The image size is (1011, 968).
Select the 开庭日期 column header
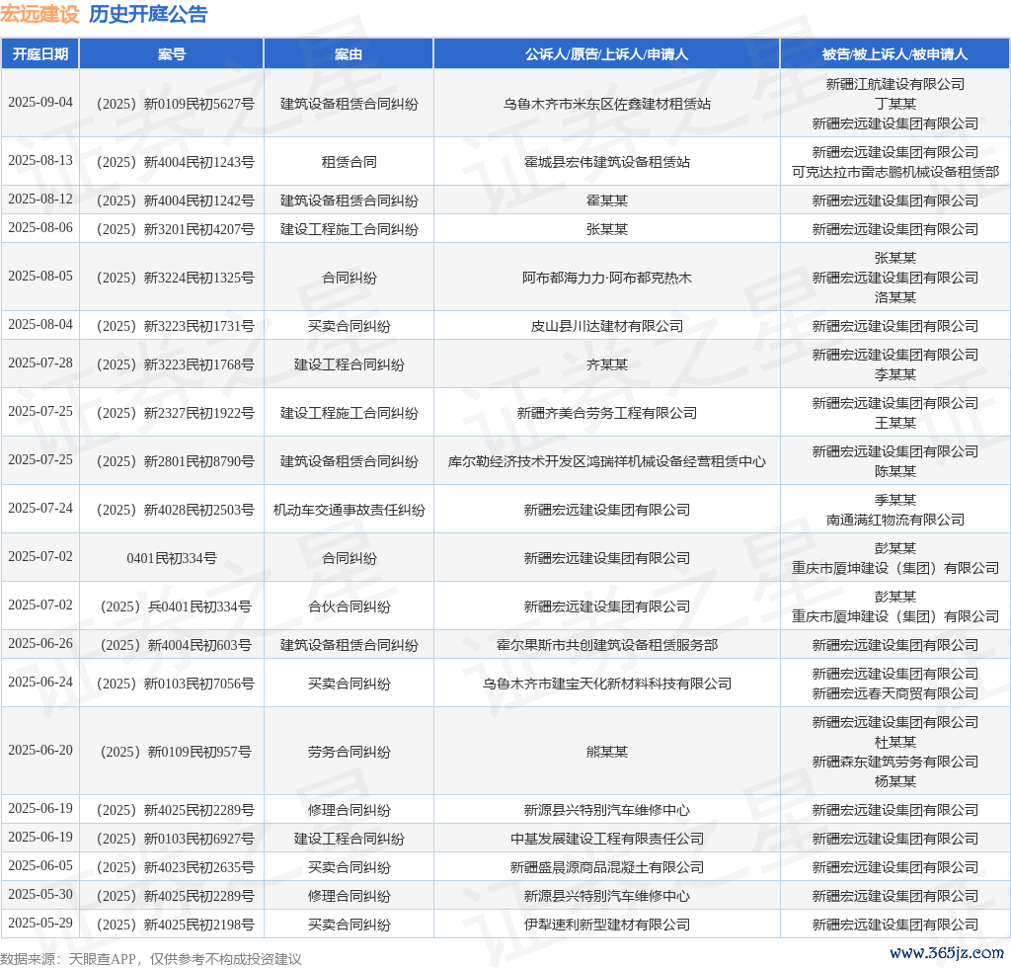tap(40, 54)
